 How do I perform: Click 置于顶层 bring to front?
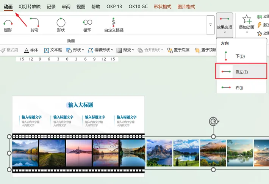pyautogui.click(x=205, y=50)
